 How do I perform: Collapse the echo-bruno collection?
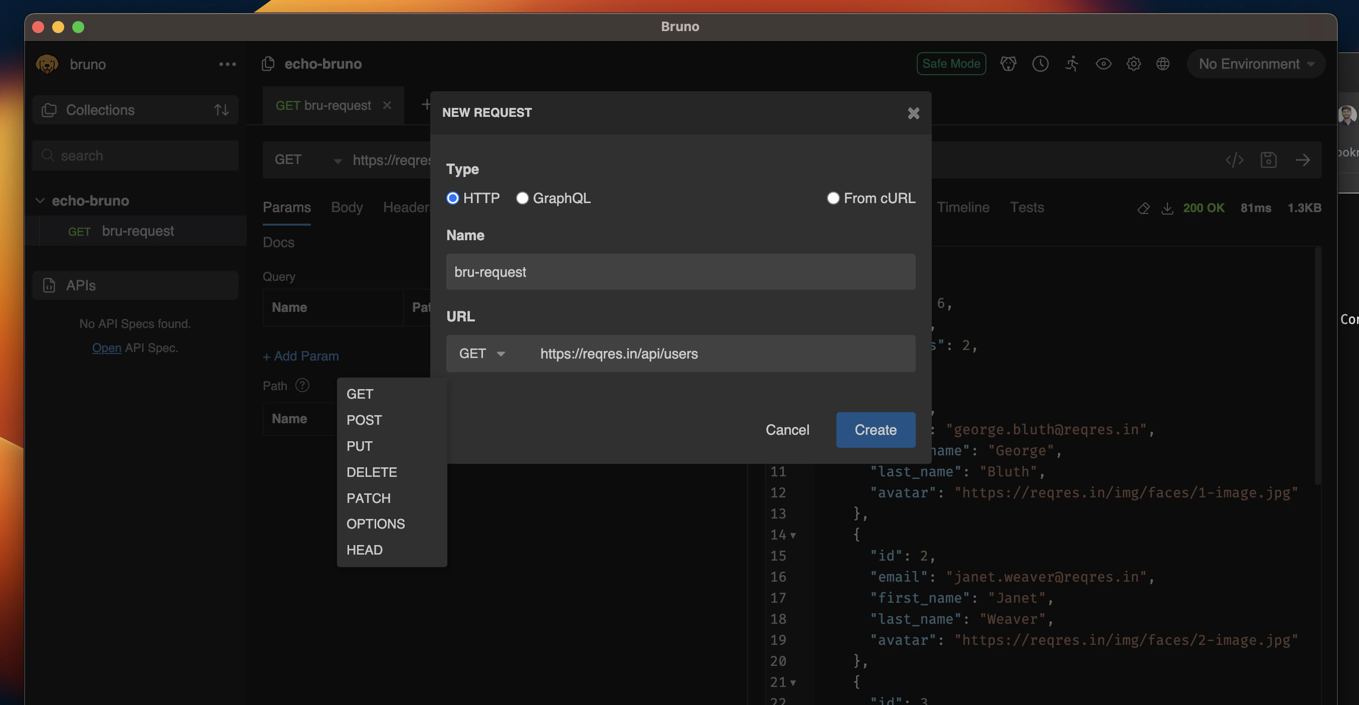click(x=40, y=201)
